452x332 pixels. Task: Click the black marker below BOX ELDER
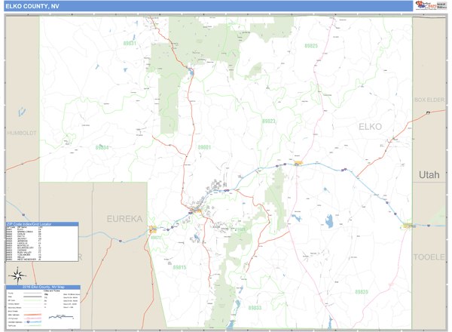[427, 112]
